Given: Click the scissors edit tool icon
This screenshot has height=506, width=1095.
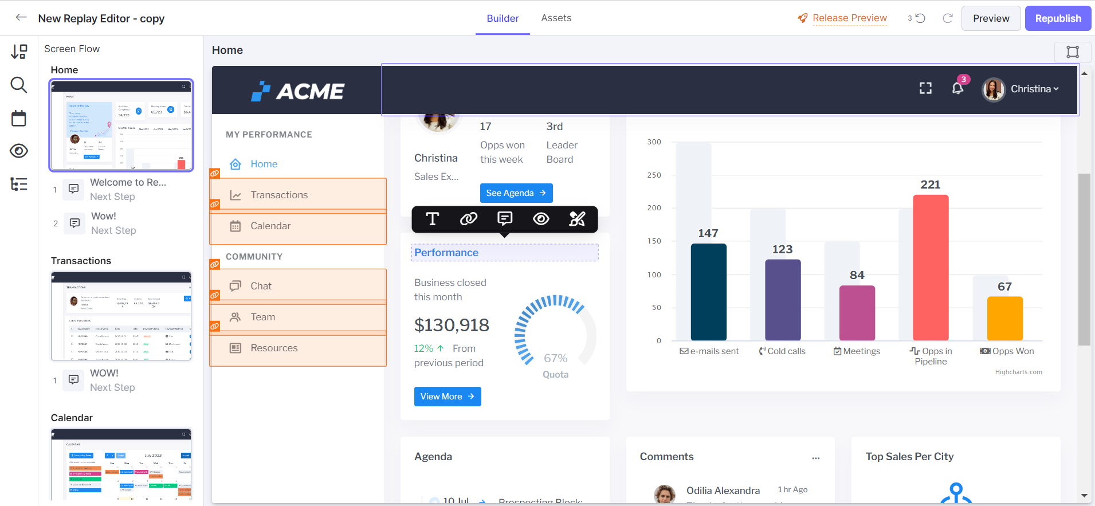Looking at the screenshot, I should [x=577, y=219].
